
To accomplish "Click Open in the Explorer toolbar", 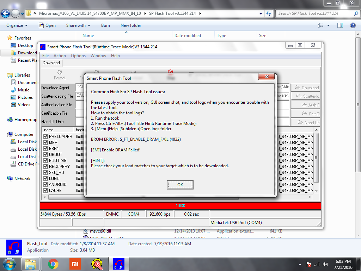I will tap(47, 25).
